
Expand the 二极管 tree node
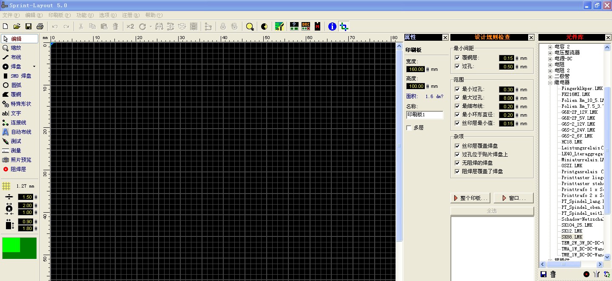550,76
